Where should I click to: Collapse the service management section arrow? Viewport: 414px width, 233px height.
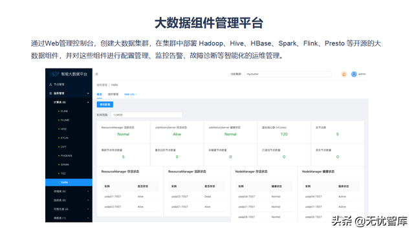(x=88, y=93)
